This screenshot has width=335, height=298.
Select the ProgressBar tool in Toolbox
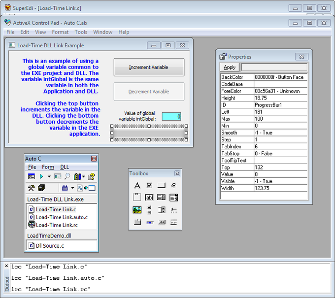tap(150, 222)
